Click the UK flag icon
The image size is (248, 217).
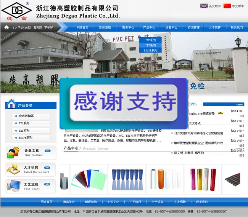coord(204,6)
